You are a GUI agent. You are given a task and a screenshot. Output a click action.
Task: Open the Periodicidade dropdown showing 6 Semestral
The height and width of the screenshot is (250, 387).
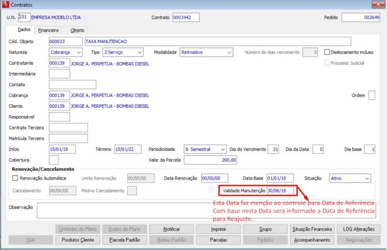pos(205,149)
